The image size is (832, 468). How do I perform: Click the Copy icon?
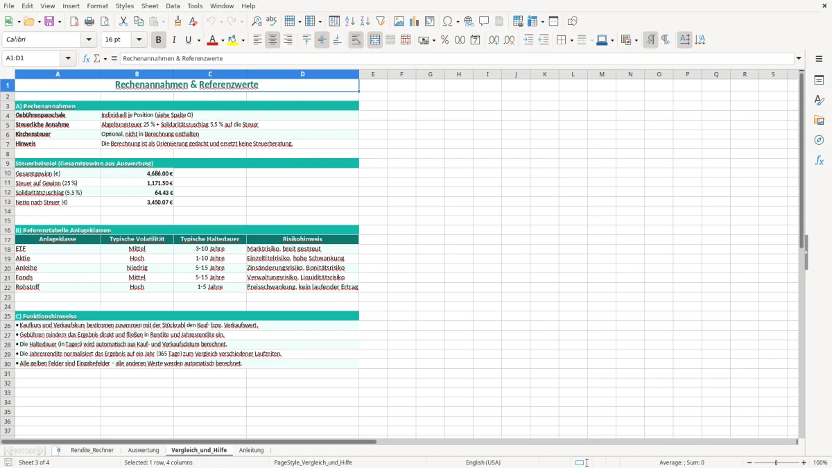click(x=138, y=21)
